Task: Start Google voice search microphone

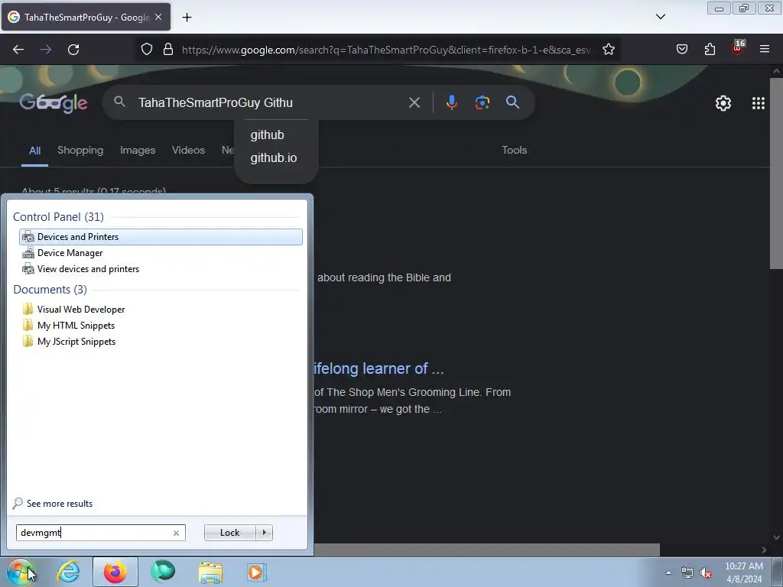Action: [451, 102]
